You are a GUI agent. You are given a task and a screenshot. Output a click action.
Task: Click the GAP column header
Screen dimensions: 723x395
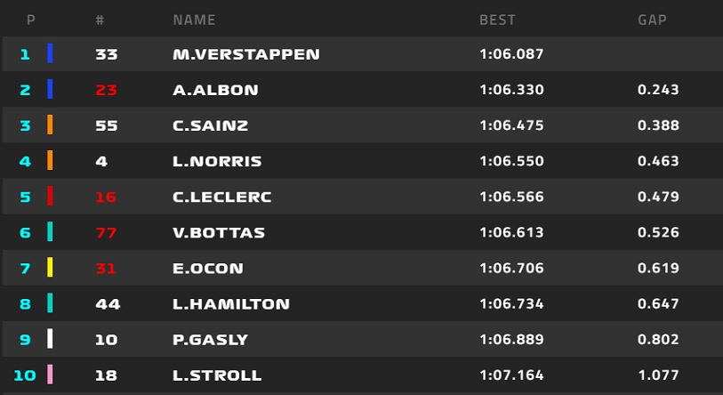tap(652, 20)
